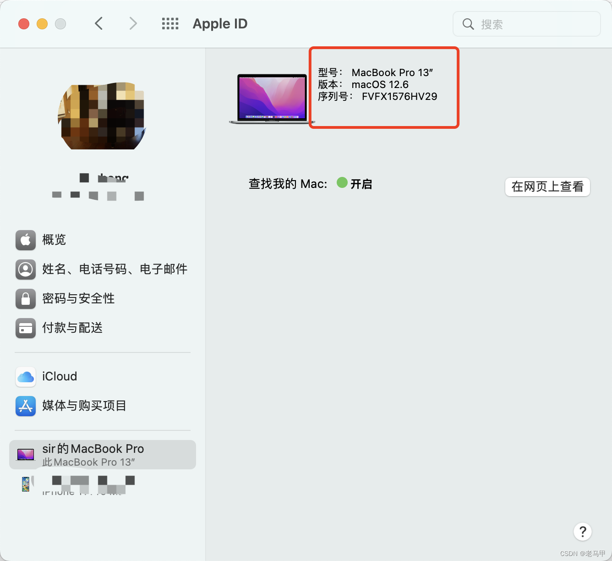This screenshot has height=561, width=612.
Task: Open help with the question mark button
Action: click(x=583, y=532)
